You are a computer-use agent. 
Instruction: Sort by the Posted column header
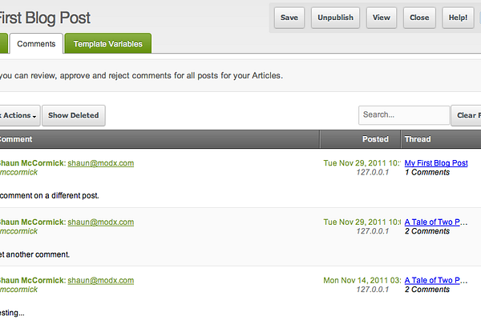(x=361, y=139)
